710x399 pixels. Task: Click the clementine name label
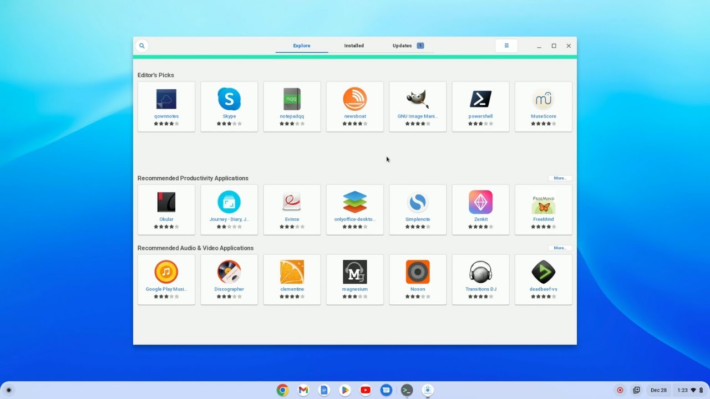pos(292,289)
